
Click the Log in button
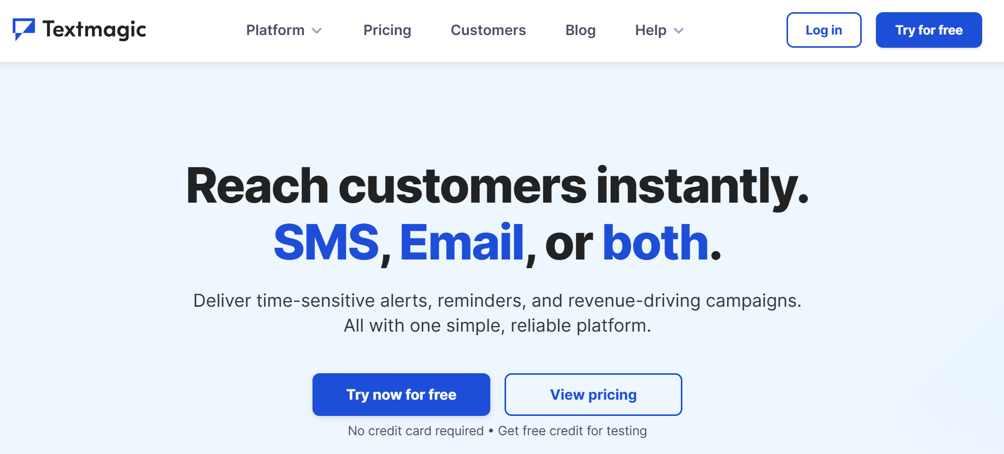tap(823, 30)
